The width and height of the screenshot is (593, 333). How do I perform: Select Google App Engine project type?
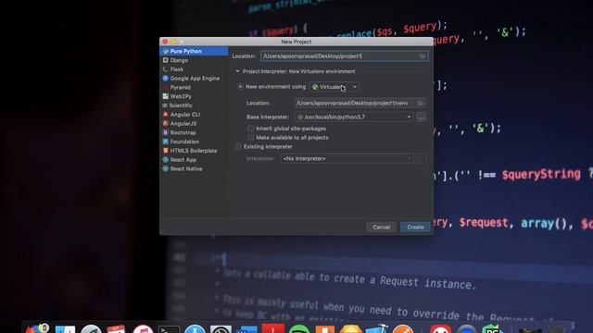tap(194, 78)
